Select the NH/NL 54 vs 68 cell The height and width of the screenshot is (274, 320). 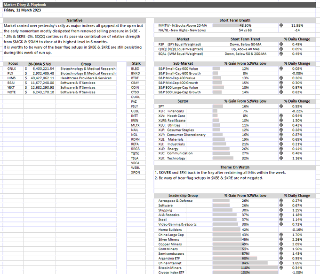tap(245, 30)
